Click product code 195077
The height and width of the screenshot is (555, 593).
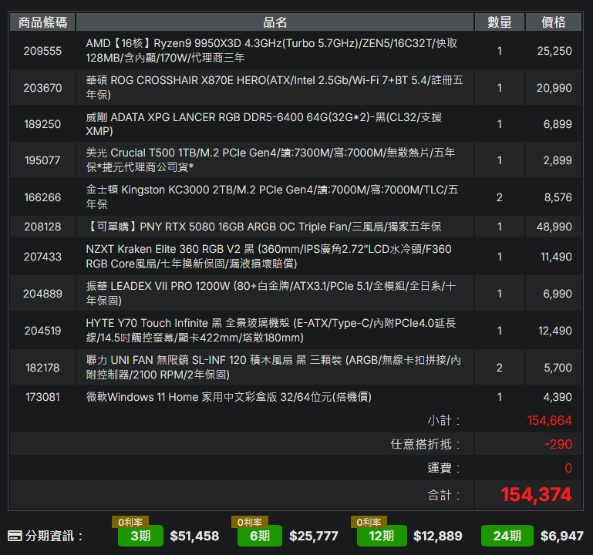42,160
